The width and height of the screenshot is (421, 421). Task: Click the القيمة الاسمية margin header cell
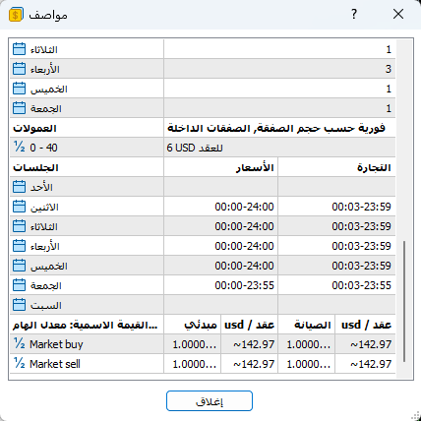click(87, 325)
